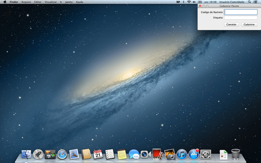Open Spotlight search magnifier
Image resolution: width=261 pixels, height=163 pixels.
point(249,2)
